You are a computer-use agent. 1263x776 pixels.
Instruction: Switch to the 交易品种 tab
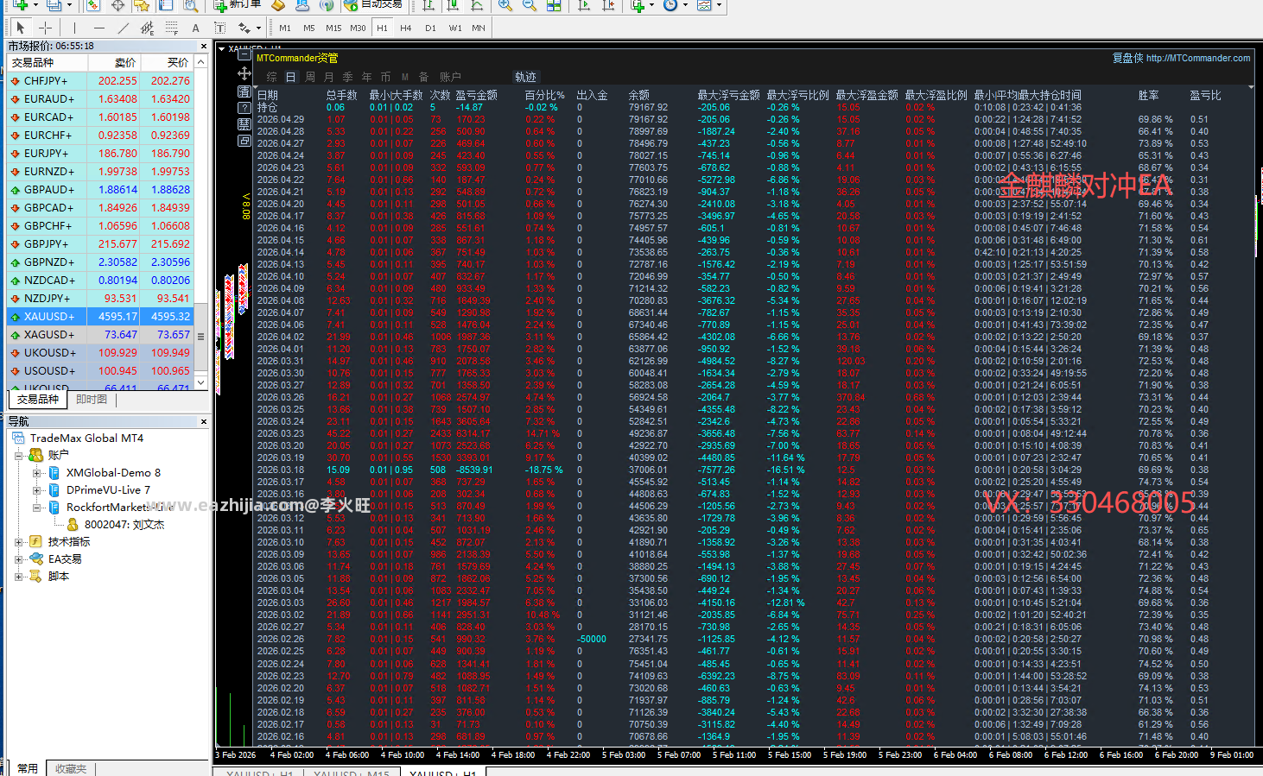tap(38, 399)
